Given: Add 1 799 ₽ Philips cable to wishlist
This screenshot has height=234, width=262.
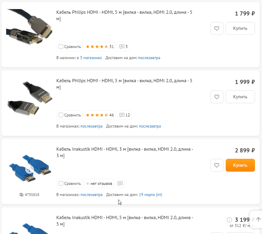Looking at the screenshot, I should coord(217,28).
